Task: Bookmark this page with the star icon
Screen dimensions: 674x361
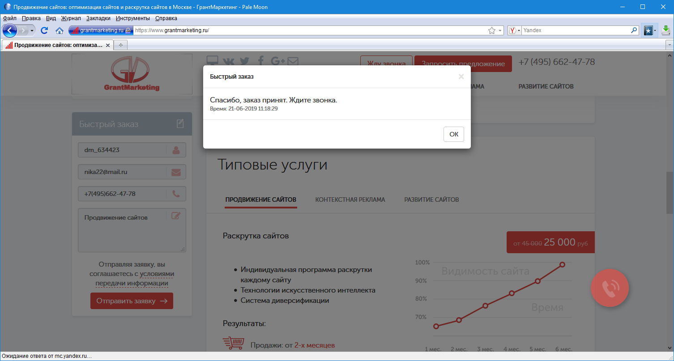Action: tap(492, 30)
